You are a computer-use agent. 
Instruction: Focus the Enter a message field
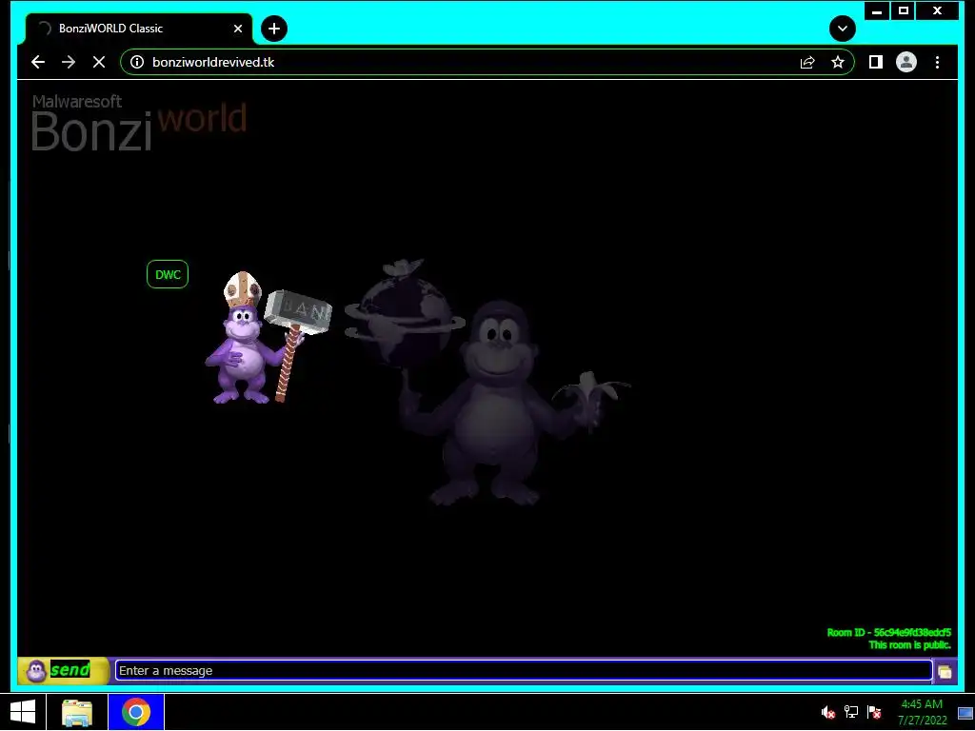[x=523, y=671]
